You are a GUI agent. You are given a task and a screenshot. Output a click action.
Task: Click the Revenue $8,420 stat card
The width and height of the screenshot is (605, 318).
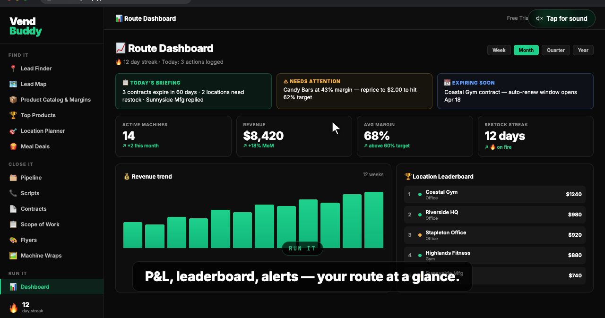(x=294, y=136)
